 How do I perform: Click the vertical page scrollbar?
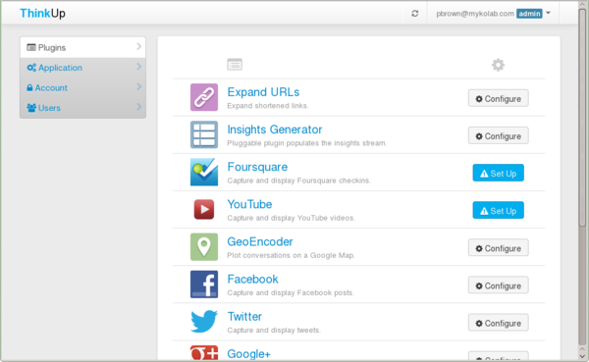pos(582,181)
